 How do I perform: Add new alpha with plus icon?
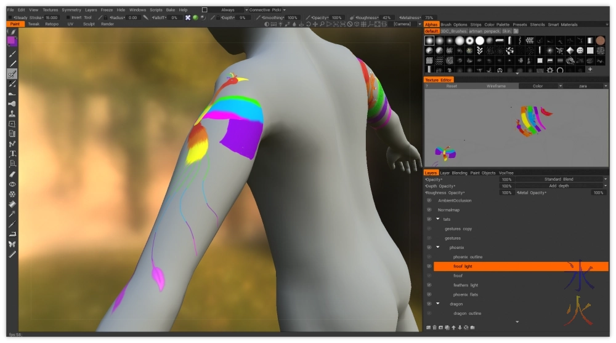pos(590,69)
